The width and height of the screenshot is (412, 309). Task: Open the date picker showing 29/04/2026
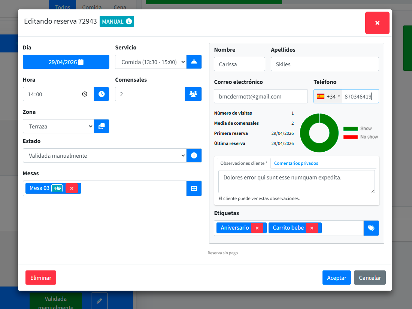[x=66, y=62]
